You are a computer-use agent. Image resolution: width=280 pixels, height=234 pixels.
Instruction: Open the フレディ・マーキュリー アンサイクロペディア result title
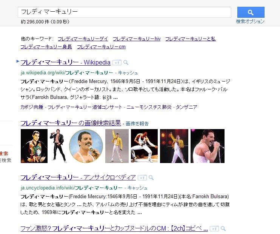[78, 177]
